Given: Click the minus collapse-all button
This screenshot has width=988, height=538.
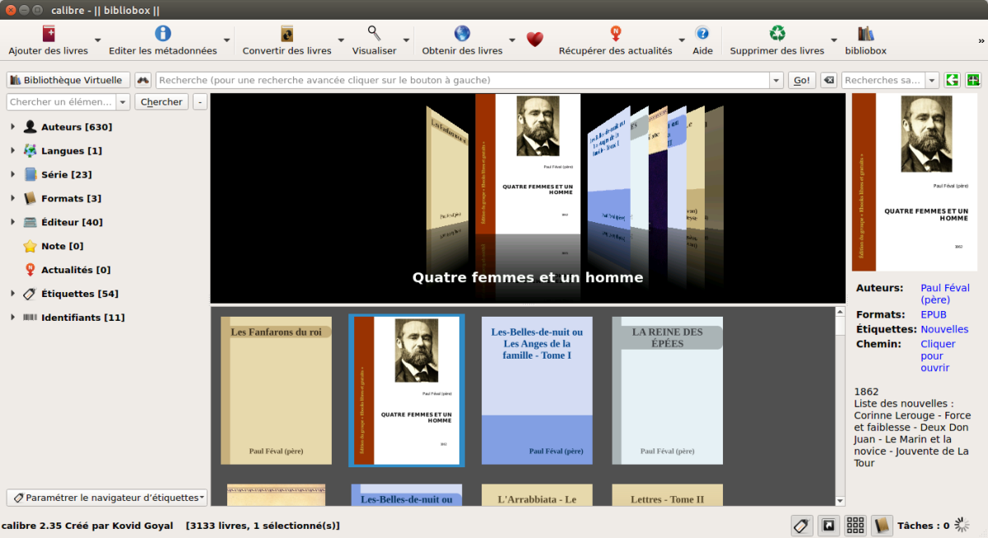Looking at the screenshot, I should pos(200,102).
